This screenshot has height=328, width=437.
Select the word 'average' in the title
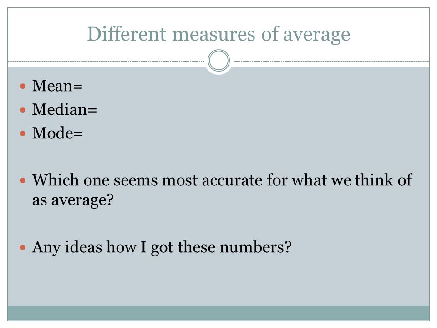point(317,35)
